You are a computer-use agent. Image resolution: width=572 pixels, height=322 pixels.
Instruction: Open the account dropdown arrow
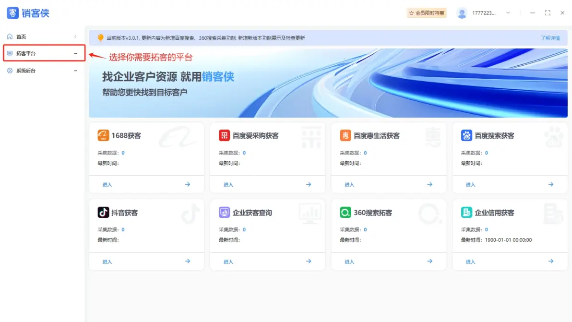pos(508,13)
